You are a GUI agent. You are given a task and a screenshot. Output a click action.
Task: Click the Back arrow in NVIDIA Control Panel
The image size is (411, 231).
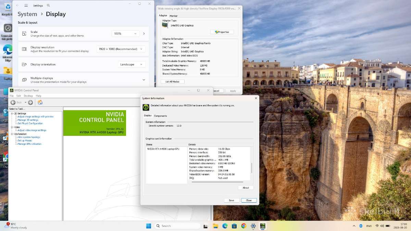(13, 102)
